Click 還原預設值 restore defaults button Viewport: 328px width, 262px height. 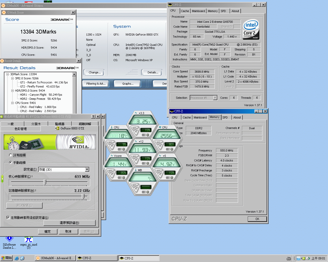tap(69, 223)
